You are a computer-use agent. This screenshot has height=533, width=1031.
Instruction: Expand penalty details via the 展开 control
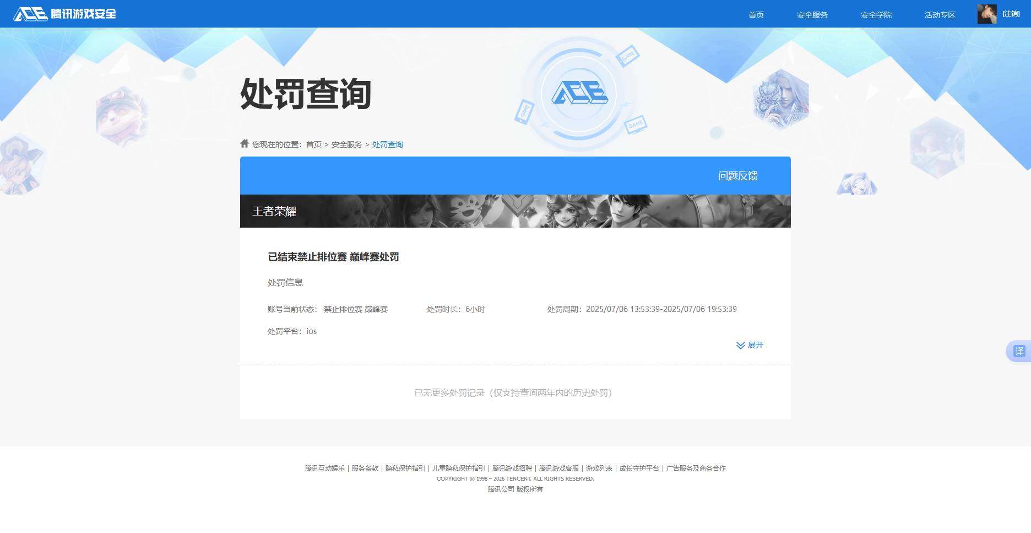755,345
